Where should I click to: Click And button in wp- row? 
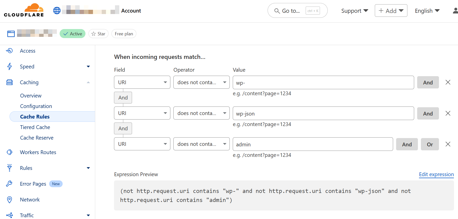pyautogui.click(x=428, y=82)
